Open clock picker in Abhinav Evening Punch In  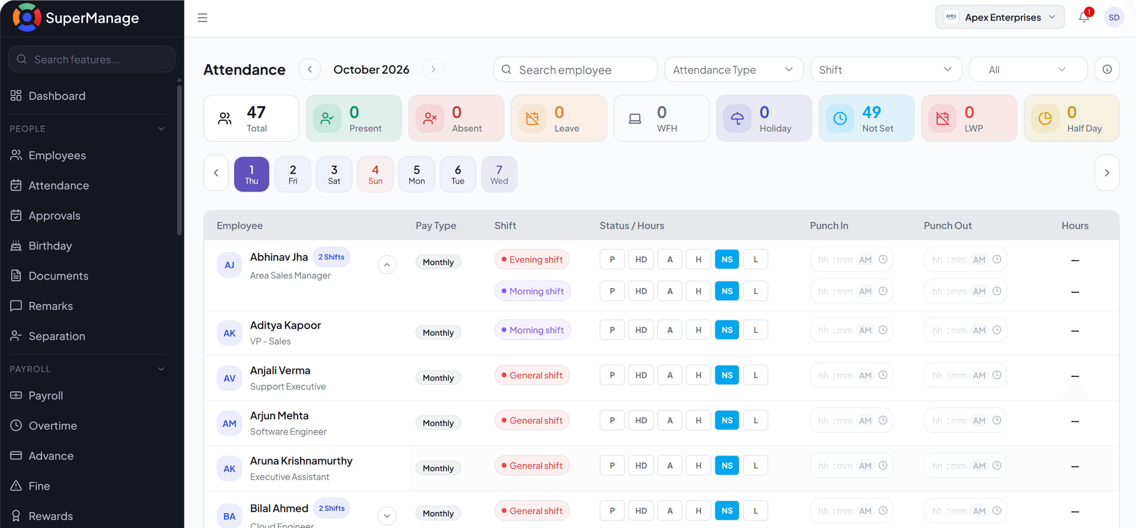883,259
